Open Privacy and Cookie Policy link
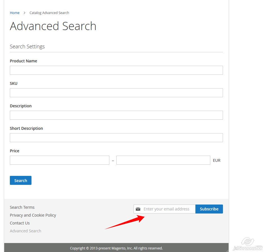 33,215
